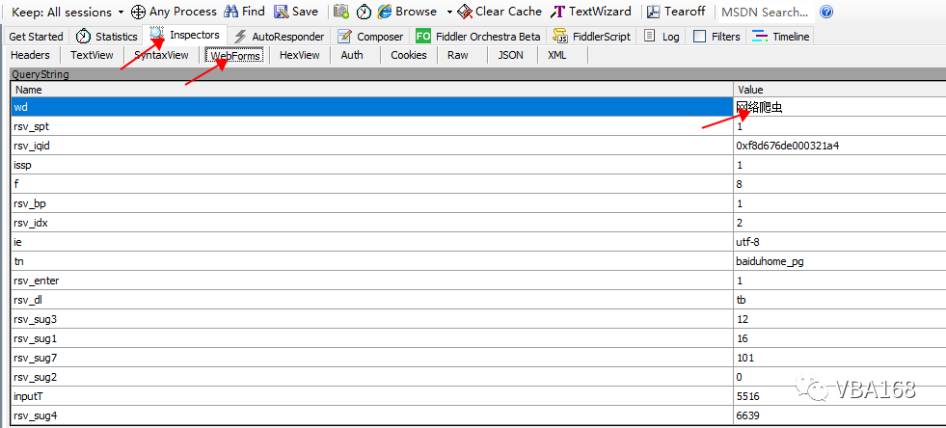
Task: Click the Save disk icon
Action: coord(282,12)
